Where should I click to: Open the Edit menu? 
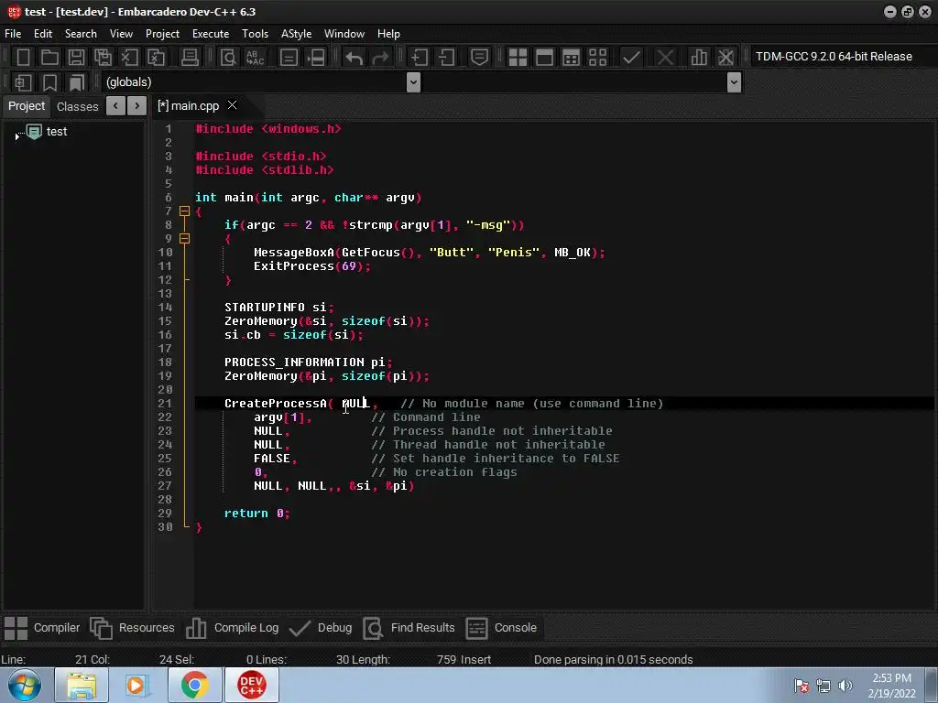click(42, 34)
